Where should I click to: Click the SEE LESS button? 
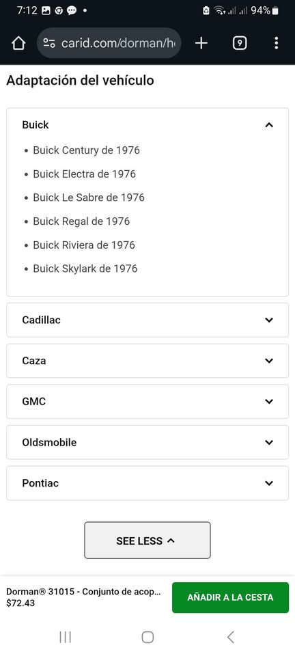click(x=147, y=540)
